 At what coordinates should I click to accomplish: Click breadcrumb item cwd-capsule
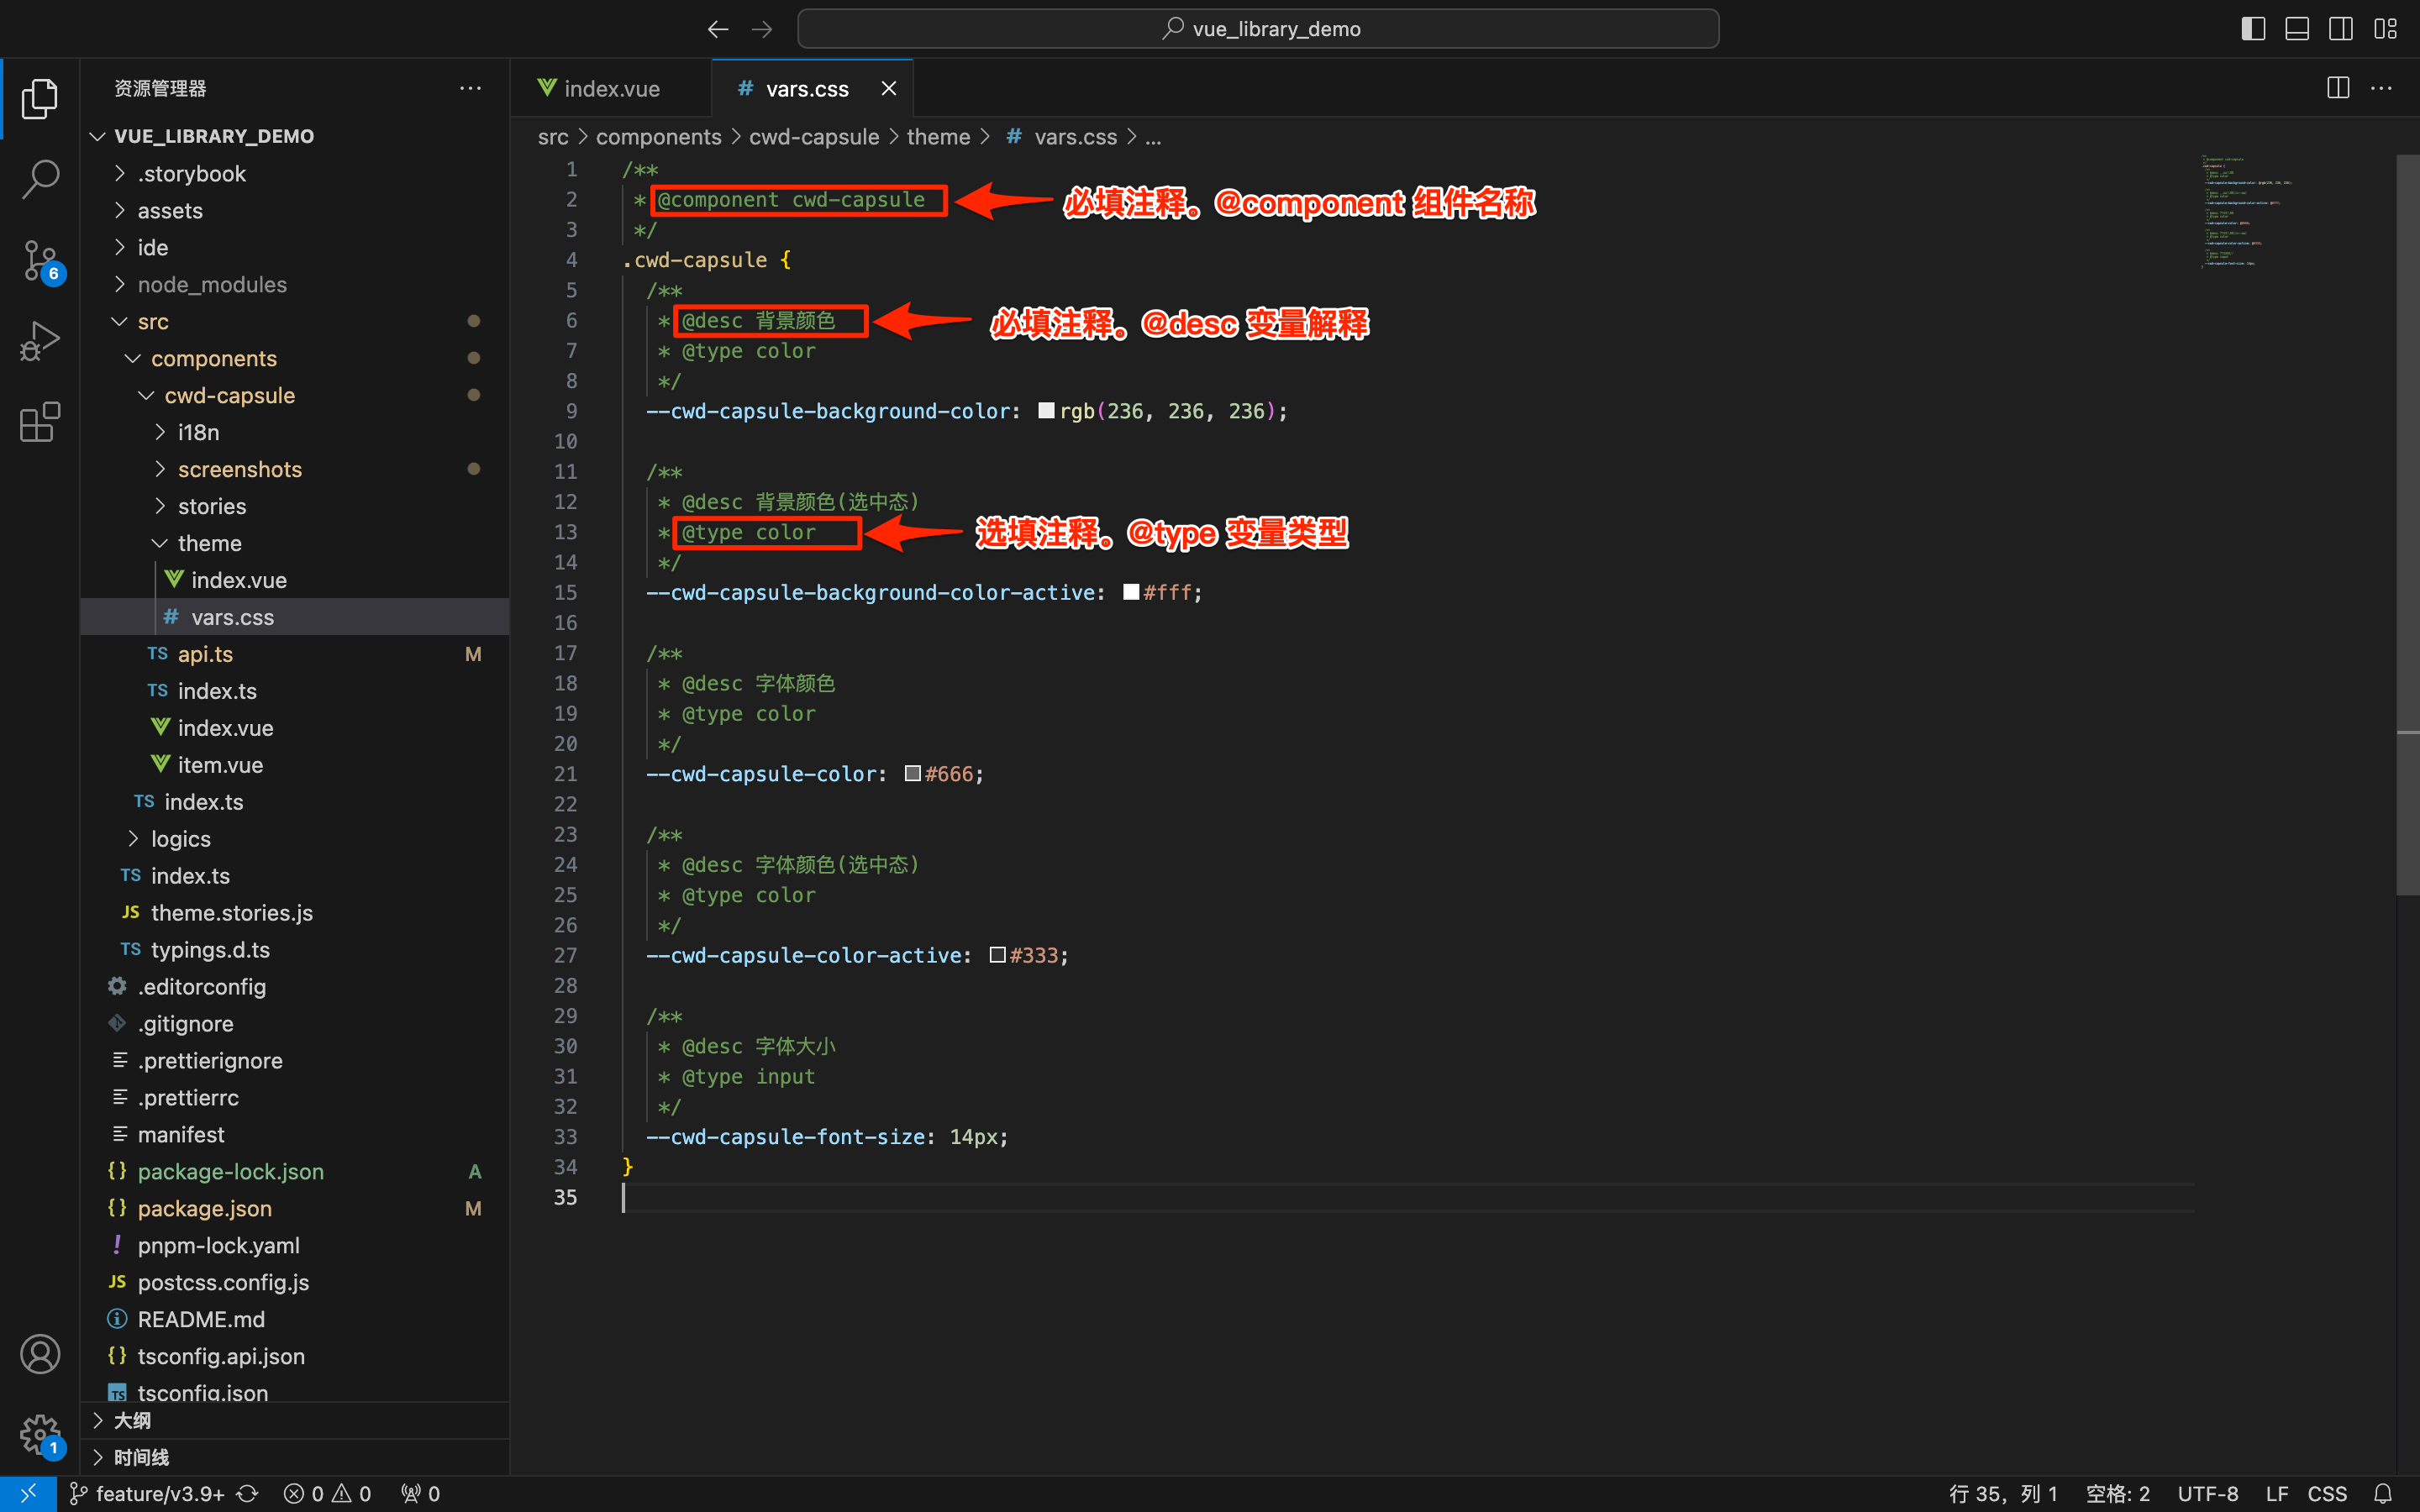[x=814, y=137]
